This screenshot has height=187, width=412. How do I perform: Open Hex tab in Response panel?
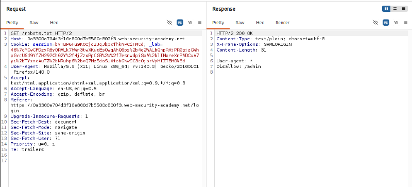pos(260,23)
